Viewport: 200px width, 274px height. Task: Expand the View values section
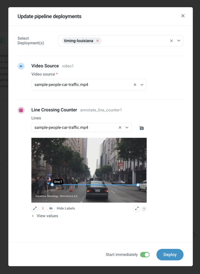[45, 216]
